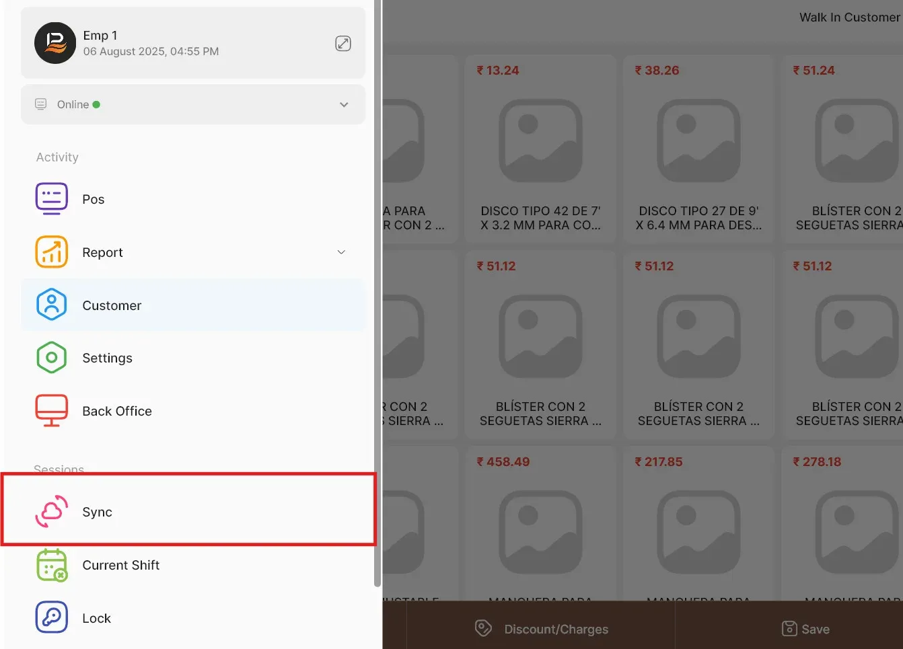Select DISCO TIPO 27 DE 9' product card
This screenshot has width=903, height=649.
tap(698, 149)
